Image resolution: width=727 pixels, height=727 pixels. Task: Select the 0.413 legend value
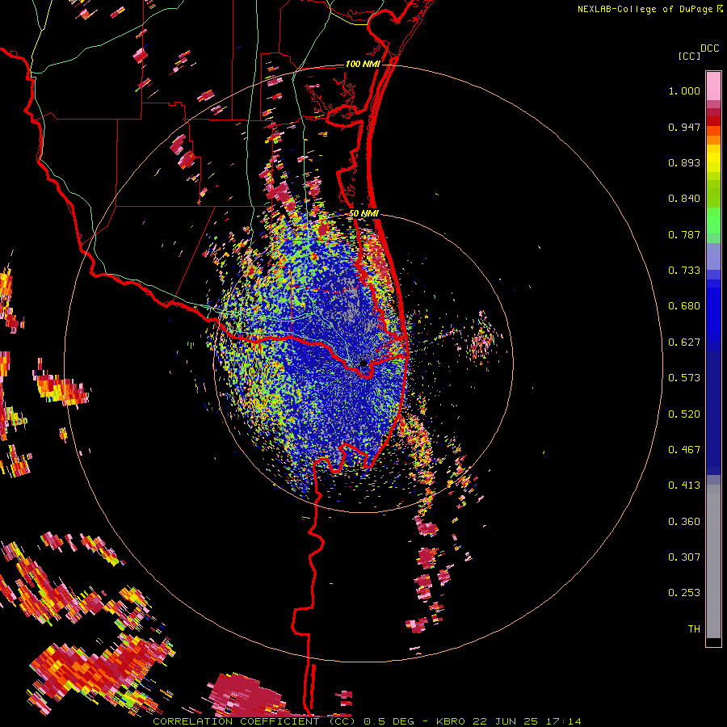[x=684, y=485]
